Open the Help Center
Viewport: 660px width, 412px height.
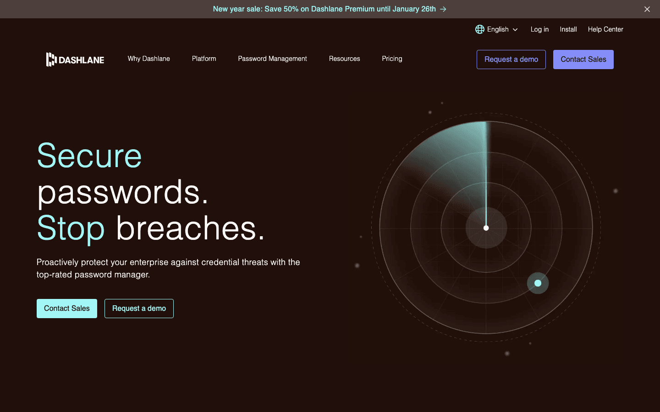(x=605, y=29)
